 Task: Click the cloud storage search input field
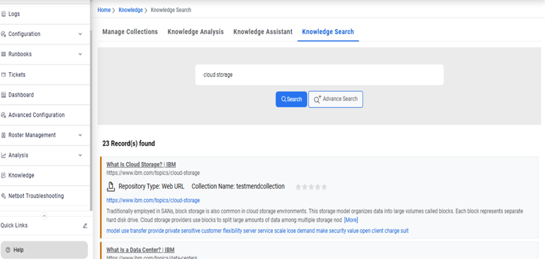[320, 75]
